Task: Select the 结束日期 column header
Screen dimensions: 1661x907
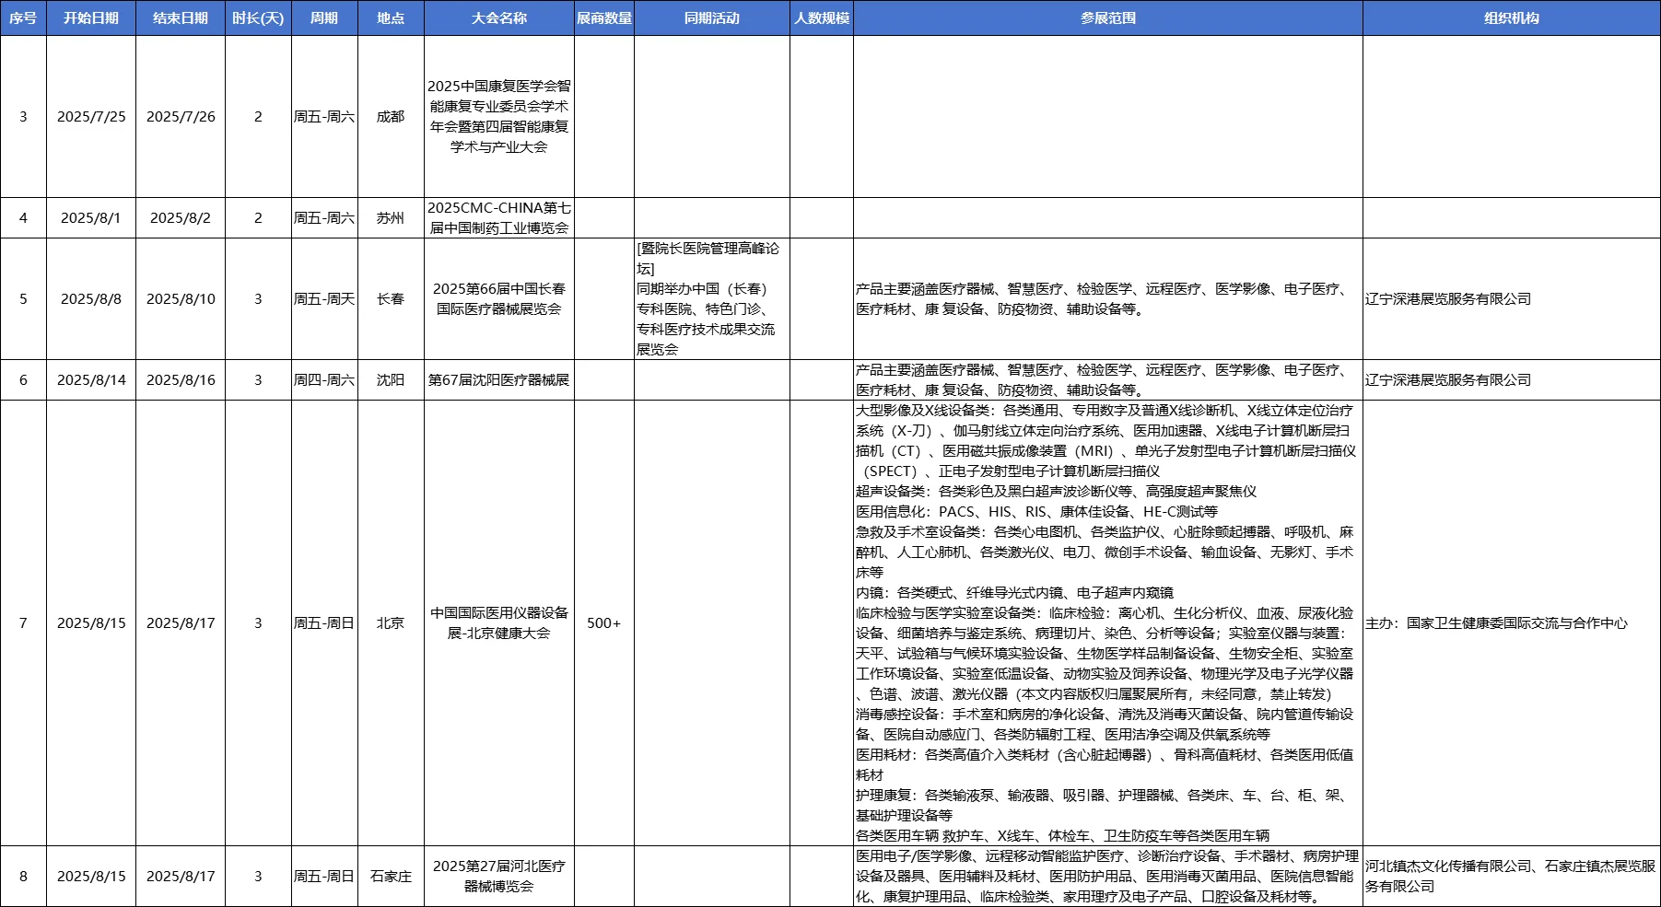Action: [x=181, y=17]
